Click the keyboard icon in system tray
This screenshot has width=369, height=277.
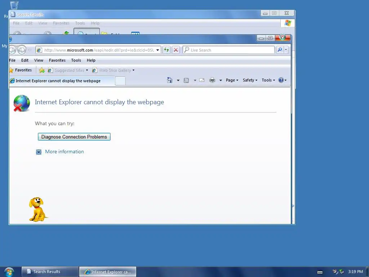(320, 272)
